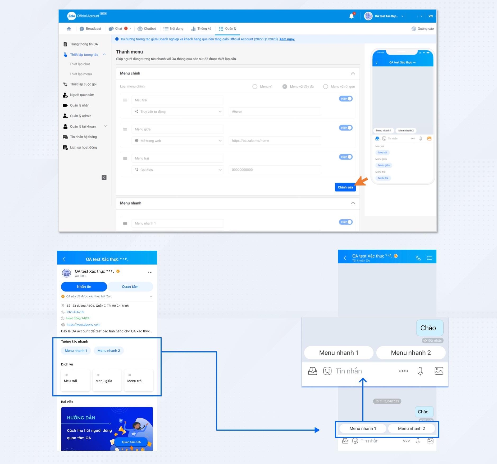Image resolution: width=497 pixels, height=464 pixels.
Task: Tap the phone call icon in chat header
Action: (x=418, y=258)
